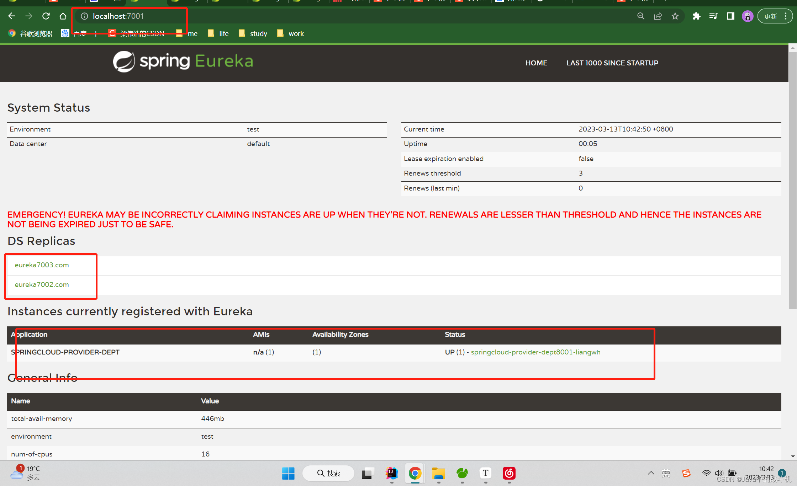The width and height of the screenshot is (797, 486).
Task: Open Wi-Fi network settings in tray
Action: pyautogui.click(x=706, y=473)
